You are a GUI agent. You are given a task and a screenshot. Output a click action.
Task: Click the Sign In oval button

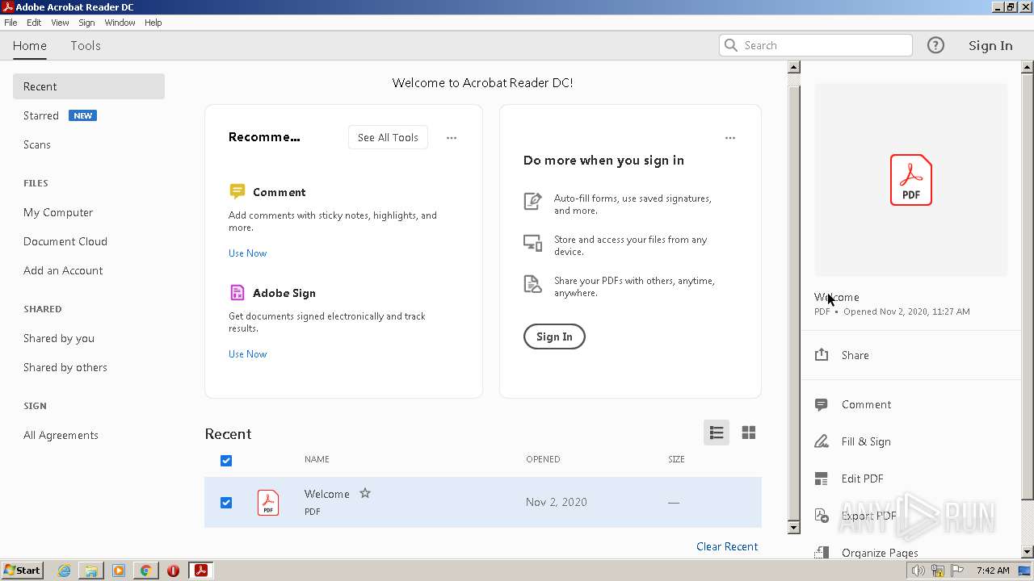554,336
